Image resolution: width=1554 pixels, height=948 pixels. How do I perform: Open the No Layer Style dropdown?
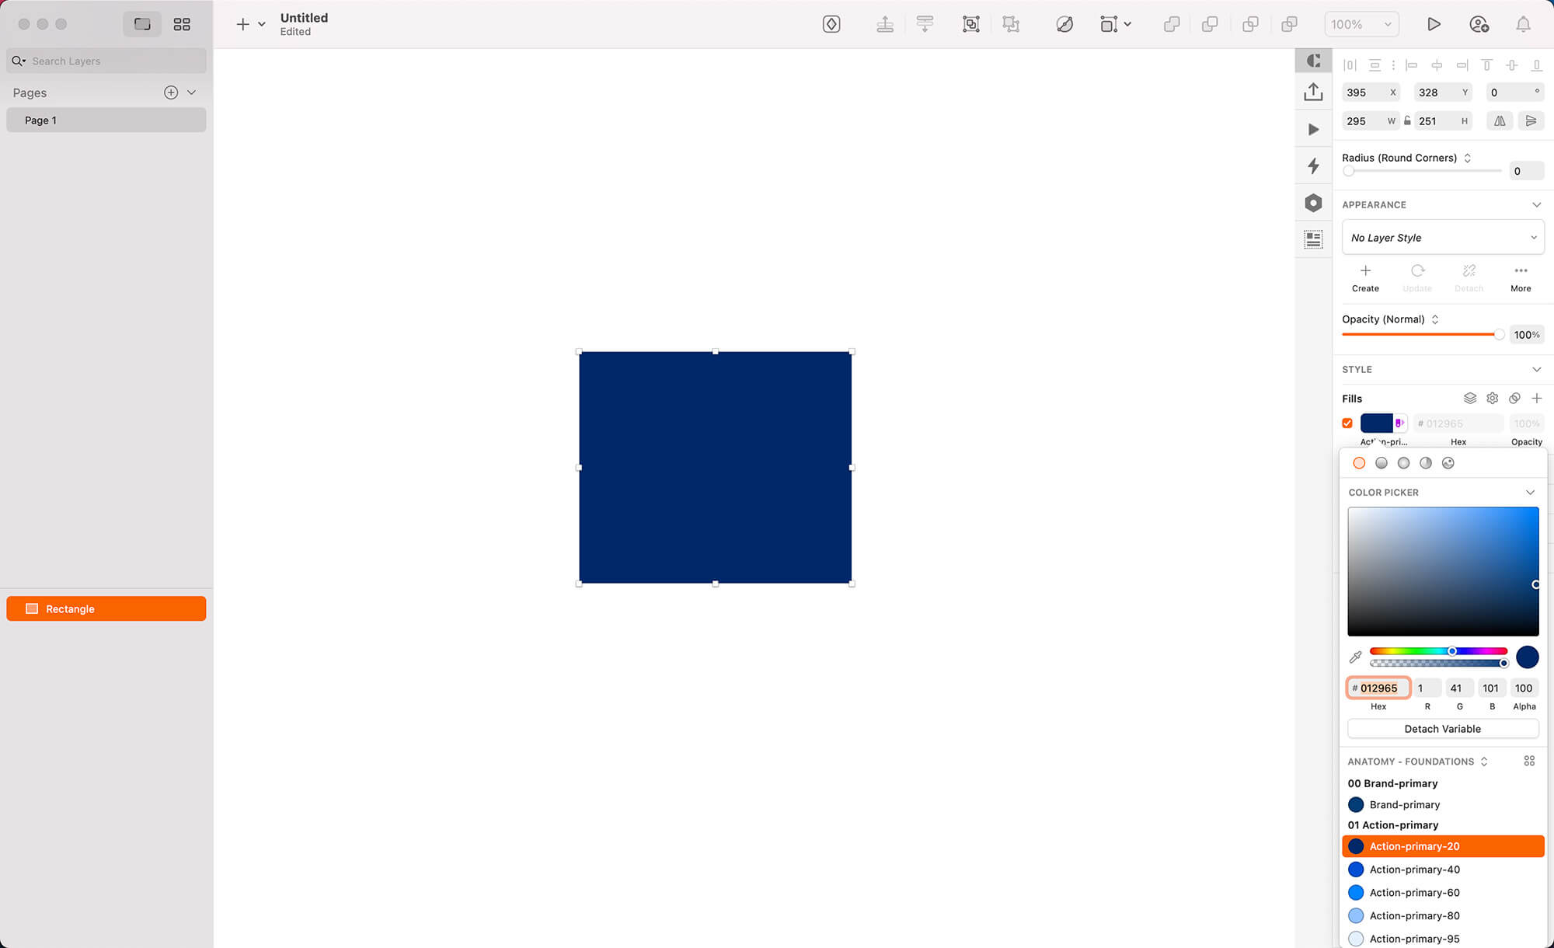tap(1443, 238)
